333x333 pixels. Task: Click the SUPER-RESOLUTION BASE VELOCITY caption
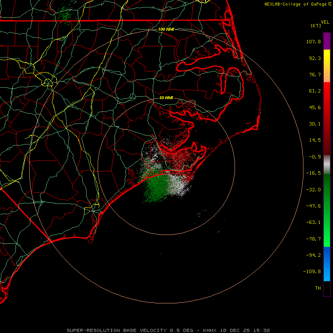tap(117, 330)
